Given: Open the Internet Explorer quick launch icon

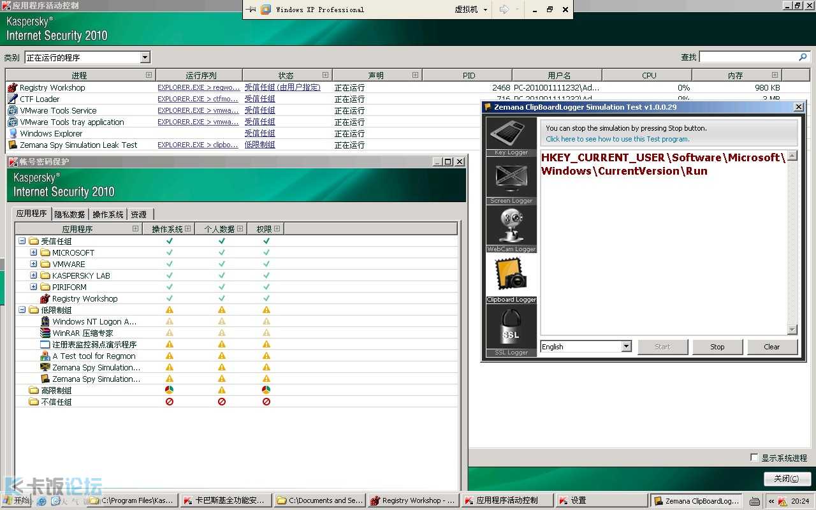Looking at the screenshot, I should (x=41, y=501).
